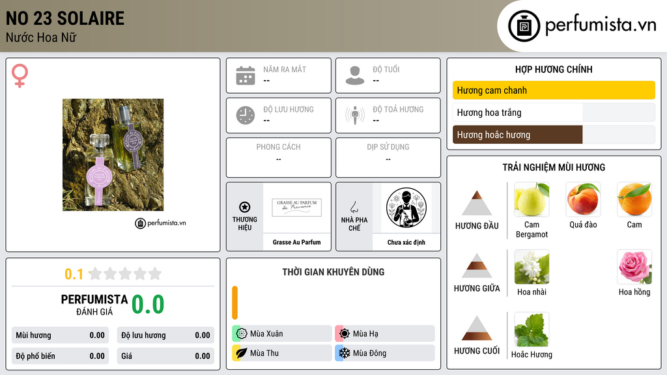This screenshot has height=375, width=667.
Task: Click the star badge icon above Thương Hiệu
Action: coord(245,207)
